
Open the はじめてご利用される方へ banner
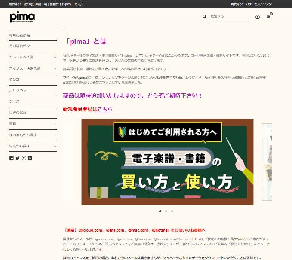click(x=167, y=162)
